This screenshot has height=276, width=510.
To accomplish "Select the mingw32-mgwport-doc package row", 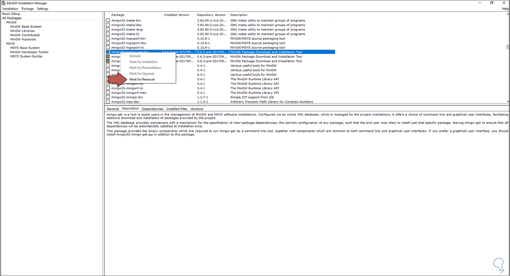I will (220, 43).
